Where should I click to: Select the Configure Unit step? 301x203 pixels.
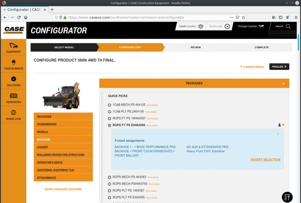point(130,47)
